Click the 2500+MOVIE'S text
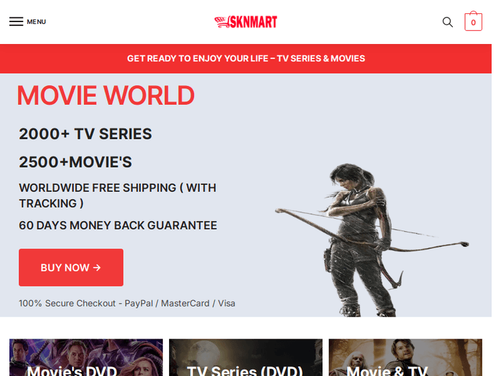This screenshot has width=501, height=376. coord(75,162)
